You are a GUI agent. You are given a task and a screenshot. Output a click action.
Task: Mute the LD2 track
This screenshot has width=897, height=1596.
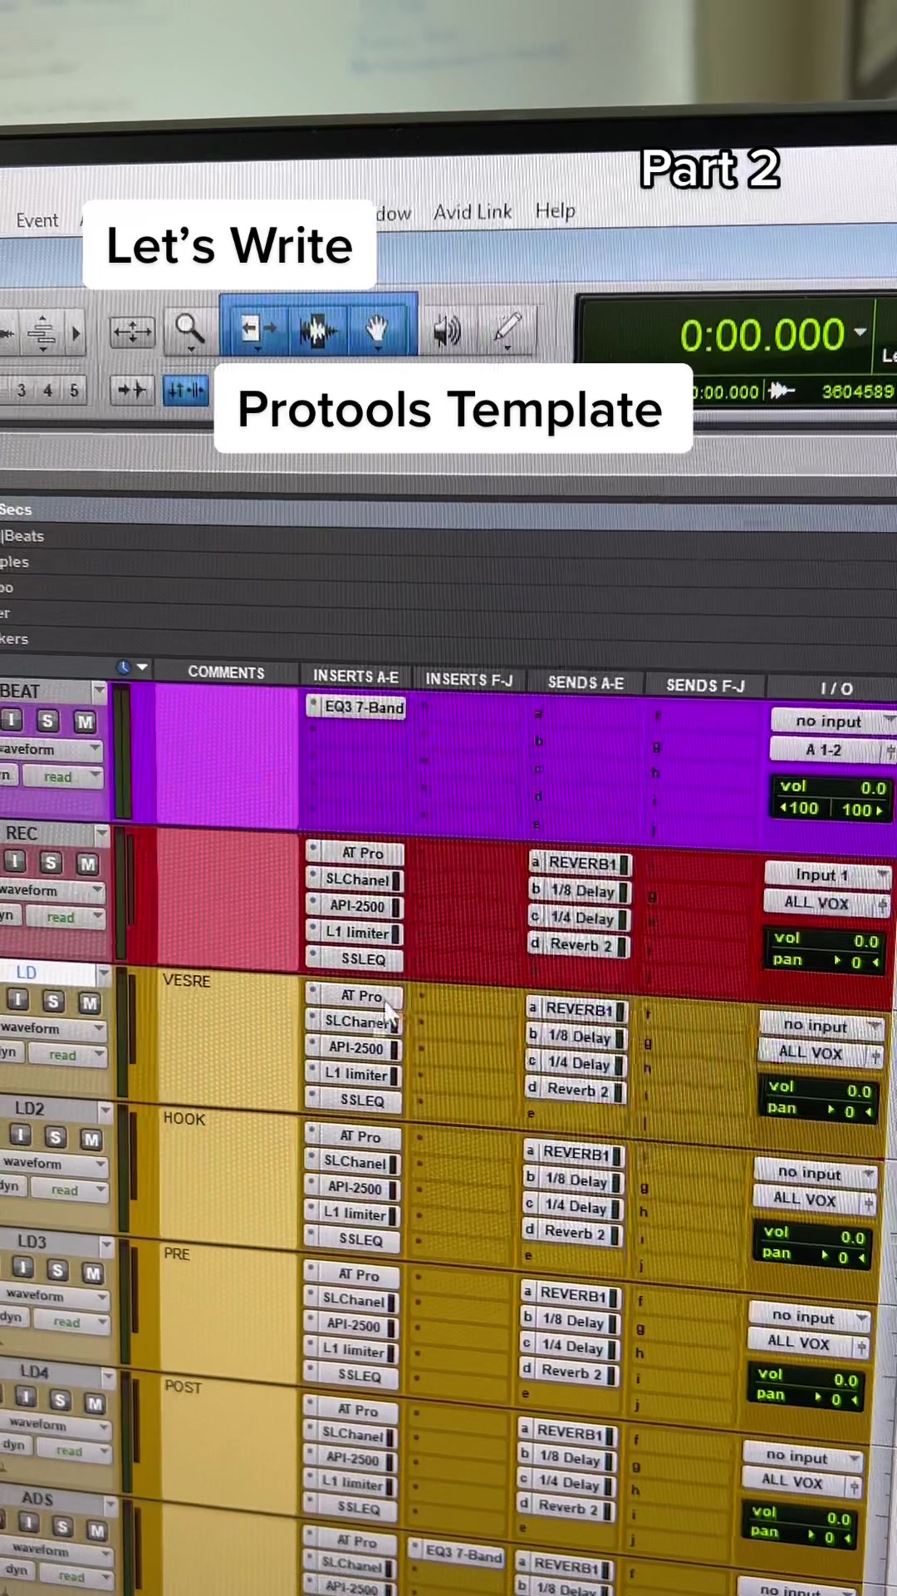(x=91, y=1139)
